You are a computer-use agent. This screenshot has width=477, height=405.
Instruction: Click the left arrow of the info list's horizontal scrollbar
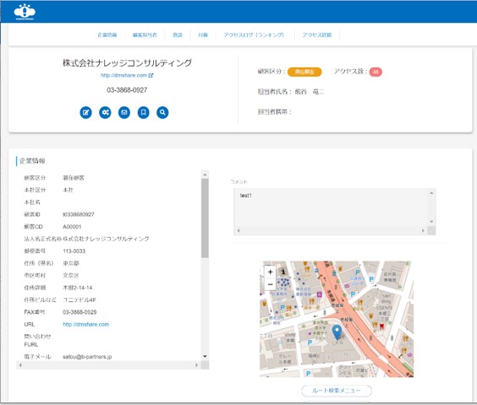point(20,365)
